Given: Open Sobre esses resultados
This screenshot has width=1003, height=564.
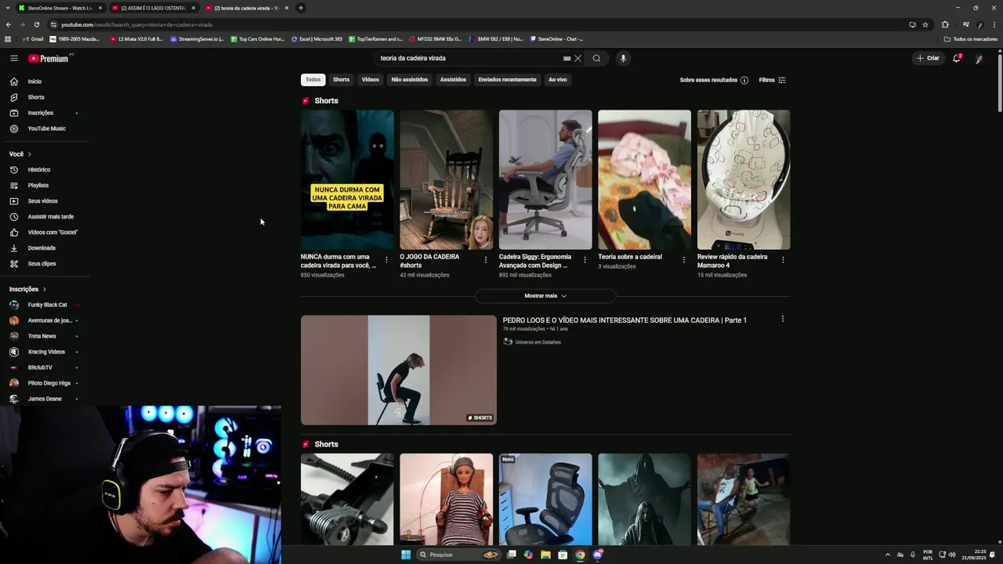Looking at the screenshot, I should [708, 80].
